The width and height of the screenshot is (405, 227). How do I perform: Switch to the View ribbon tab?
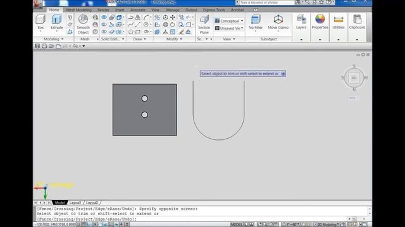[x=155, y=10]
